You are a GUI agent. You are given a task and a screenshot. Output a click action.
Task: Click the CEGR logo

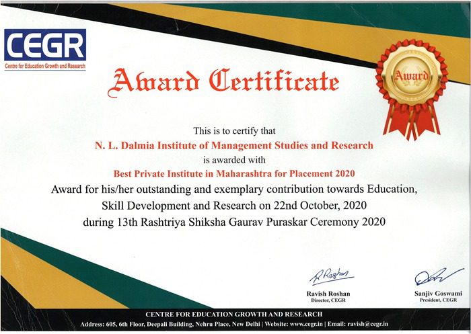point(45,44)
